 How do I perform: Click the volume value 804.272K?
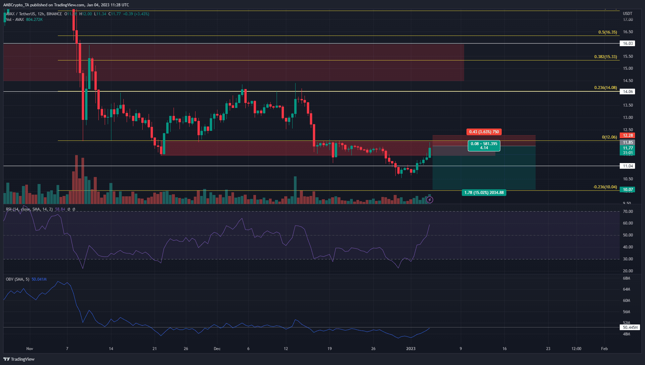tap(34, 20)
